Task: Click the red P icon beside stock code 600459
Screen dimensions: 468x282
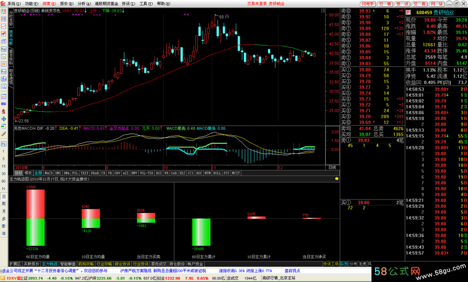Action: (408, 12)
